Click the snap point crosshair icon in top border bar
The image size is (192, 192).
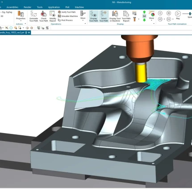7,28
